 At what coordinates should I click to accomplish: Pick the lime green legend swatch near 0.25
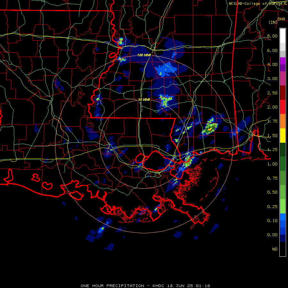coord(283,206)
